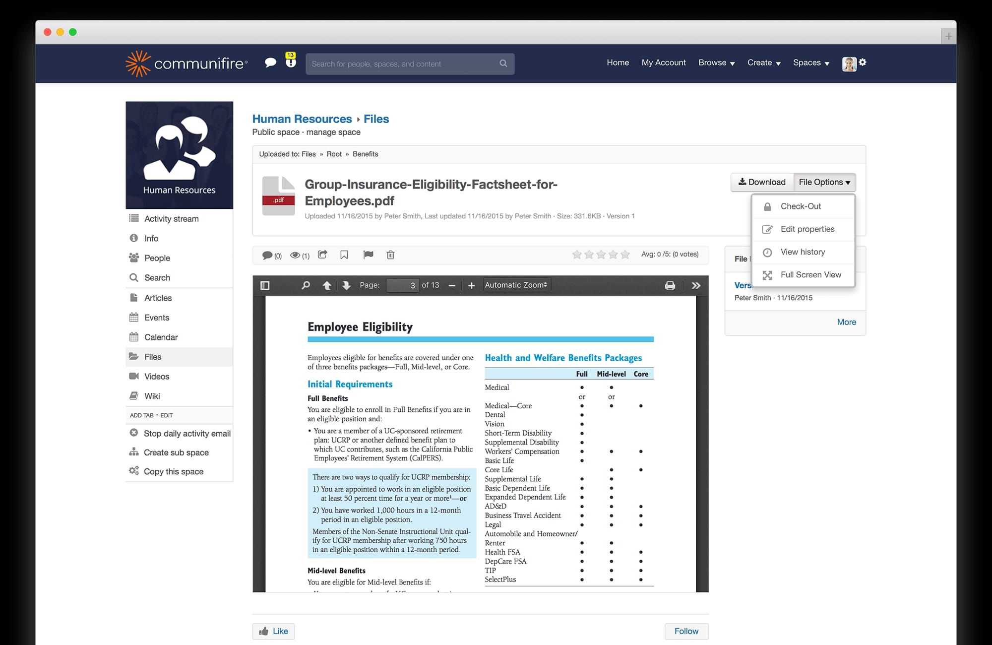
Task: Click the manage space link
Action: pyautogui.click(x=333, y=132)
